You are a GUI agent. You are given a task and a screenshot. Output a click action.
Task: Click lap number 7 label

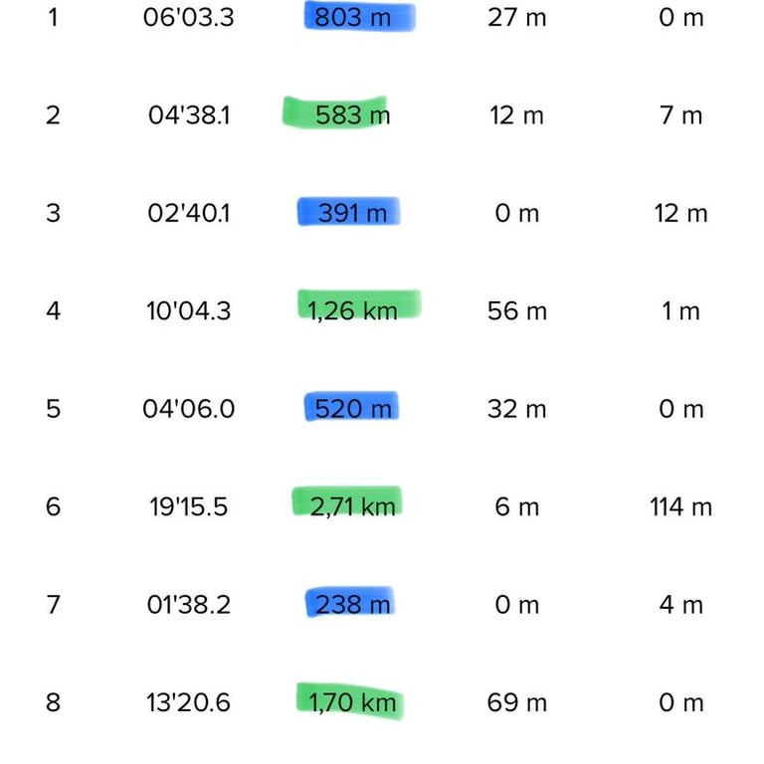tap(53, 605)
